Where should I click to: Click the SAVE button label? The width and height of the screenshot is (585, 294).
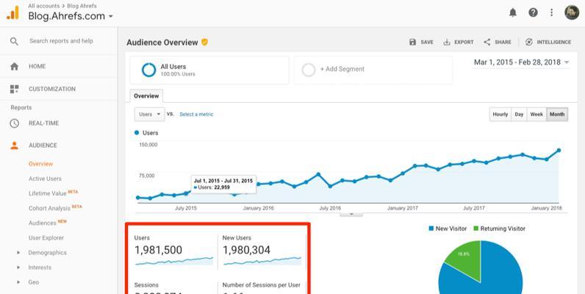(x=427, y=42)
